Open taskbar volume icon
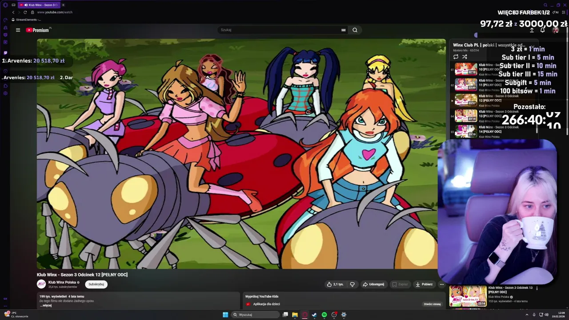 (546, 315)
